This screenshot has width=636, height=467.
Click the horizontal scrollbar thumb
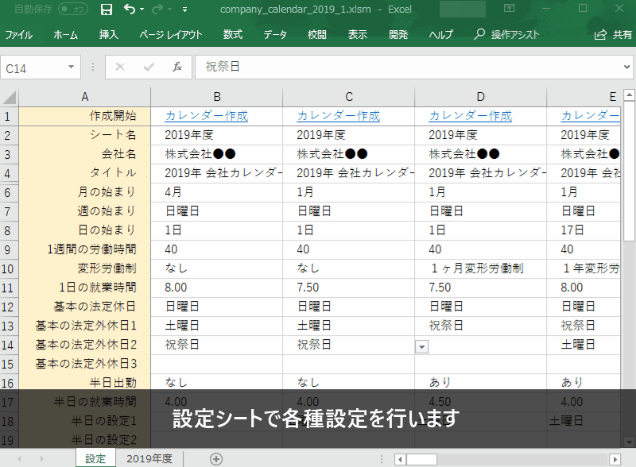pos(422,459)
